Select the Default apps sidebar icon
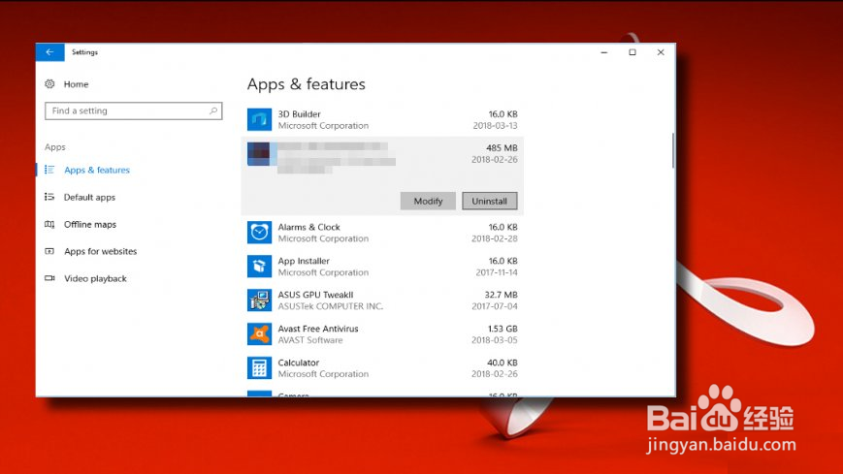Viewport: 843px width, 474px height. (49, 197)
